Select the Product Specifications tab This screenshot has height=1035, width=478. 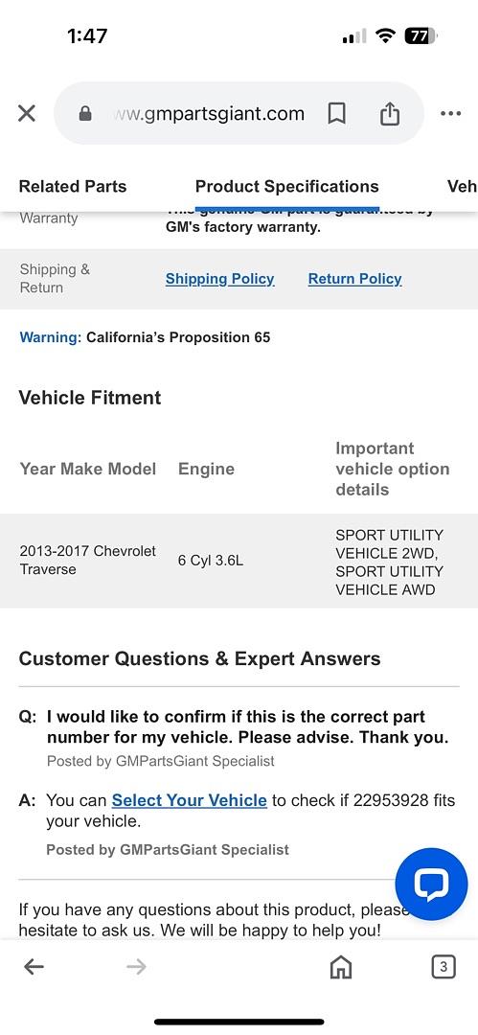pos(287,186)
